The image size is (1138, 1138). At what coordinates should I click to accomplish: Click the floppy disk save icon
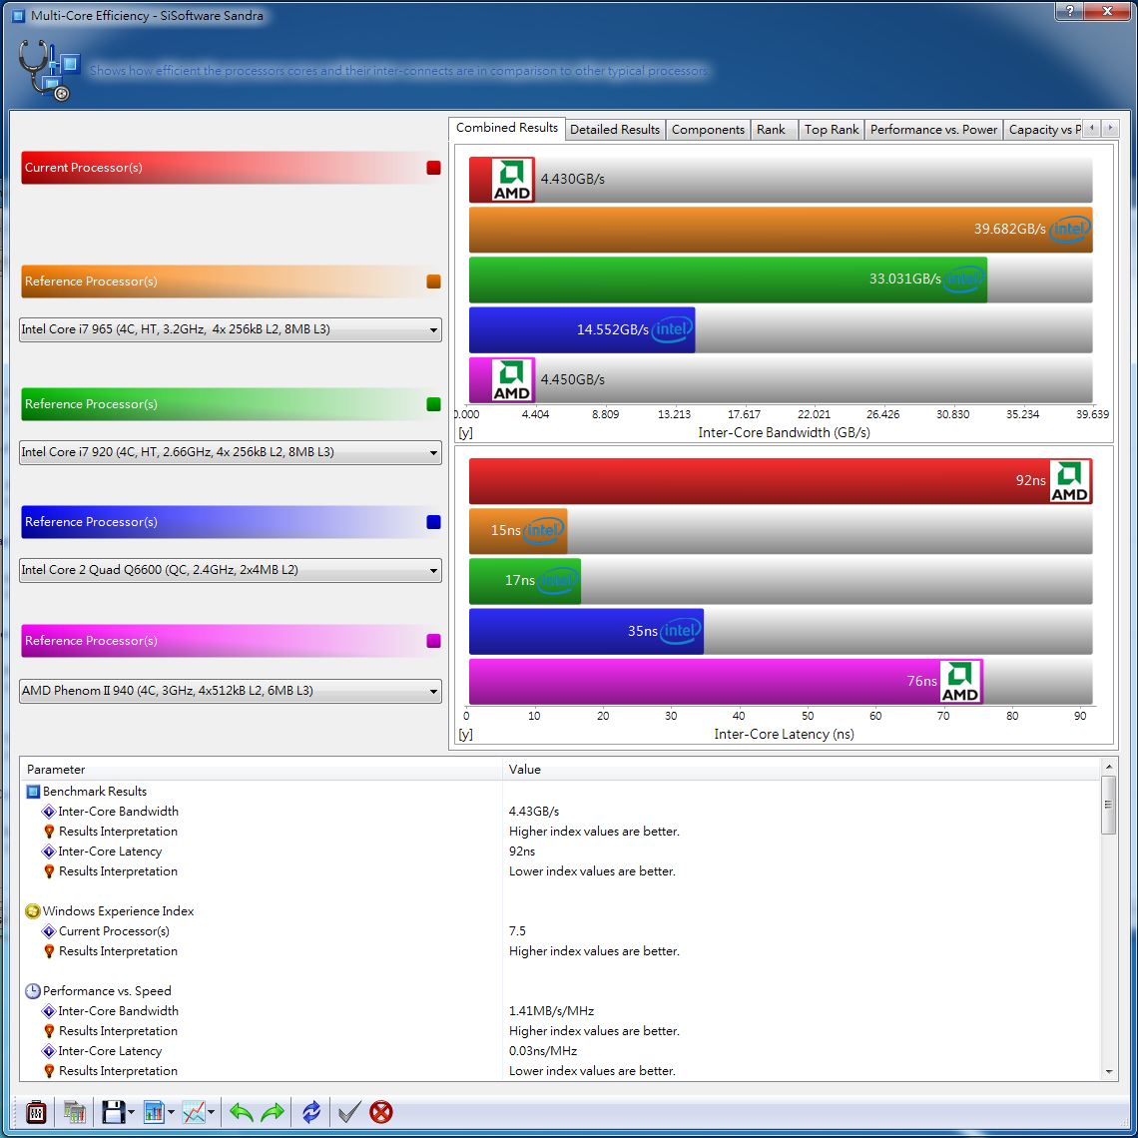pyautogui.click(x=113, y=1111)
